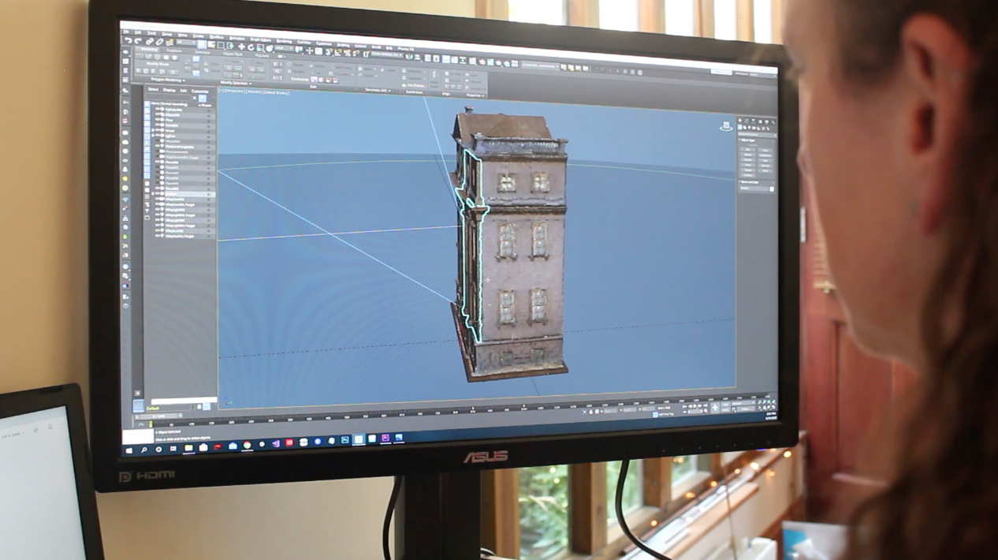Image resolution: width=998 pixels, height=560 pixels.
Task: Open the Customize menu in menu bar
Action: pyautogui.click(x=323, y=43)
